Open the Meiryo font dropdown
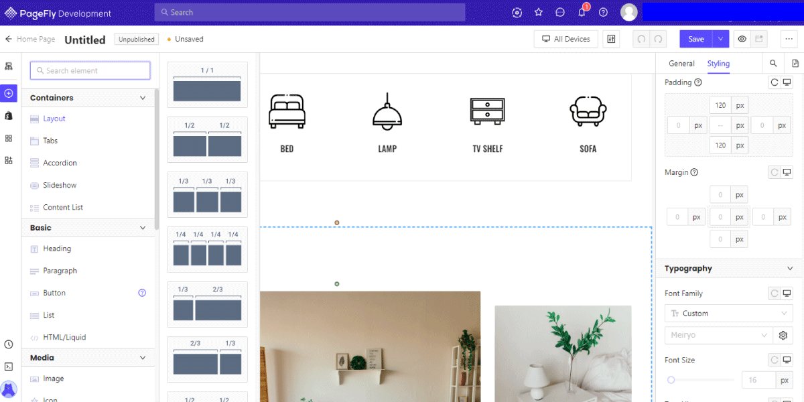 (x=719, y=335)
